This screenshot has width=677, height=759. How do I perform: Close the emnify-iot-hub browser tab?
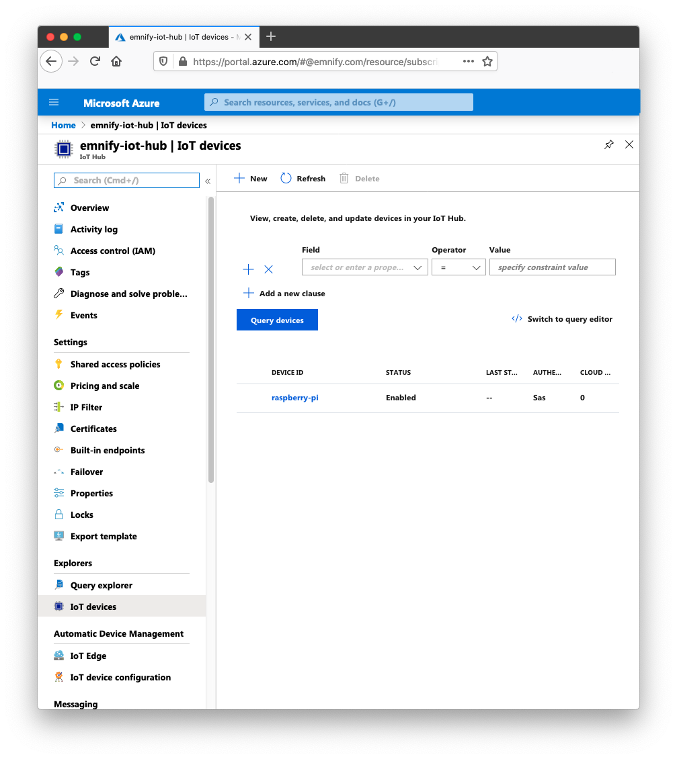[x=248, y=37]
